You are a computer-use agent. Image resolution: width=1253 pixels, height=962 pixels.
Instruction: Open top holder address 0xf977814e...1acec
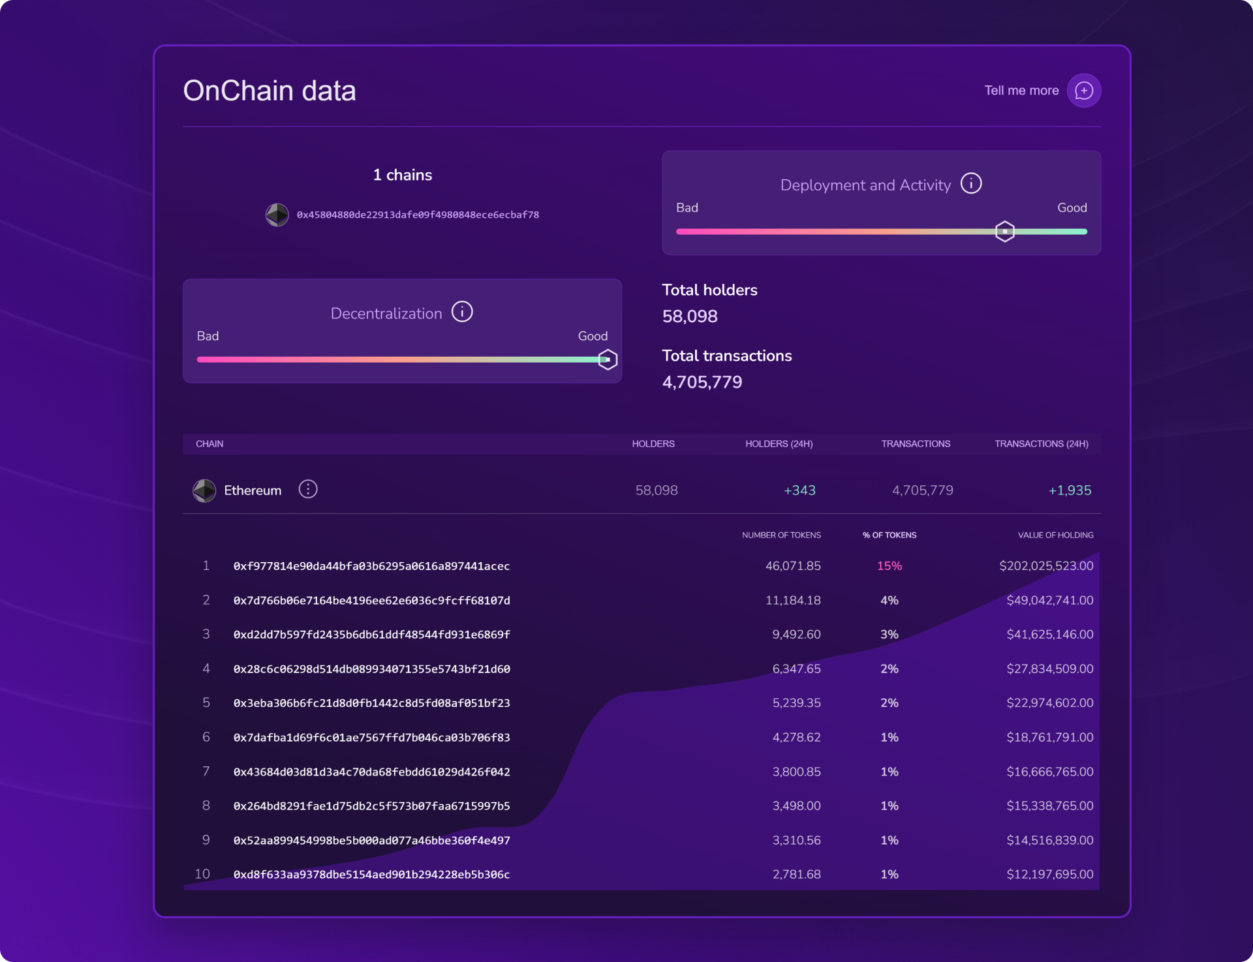coord(371,566)
